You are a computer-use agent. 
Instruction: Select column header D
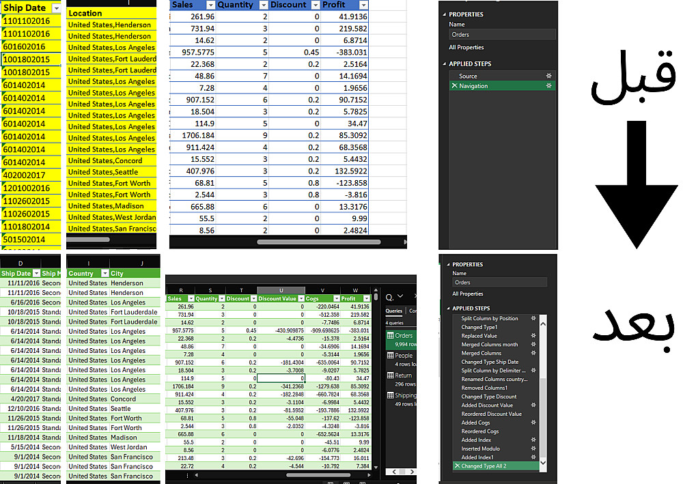click(x=20, y=264)
